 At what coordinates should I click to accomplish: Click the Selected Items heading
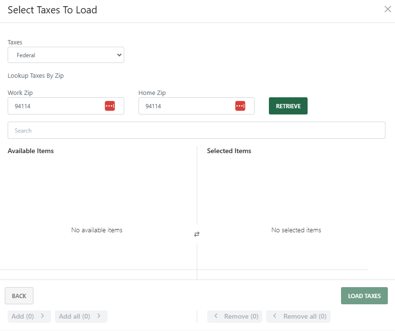(229, 151)
